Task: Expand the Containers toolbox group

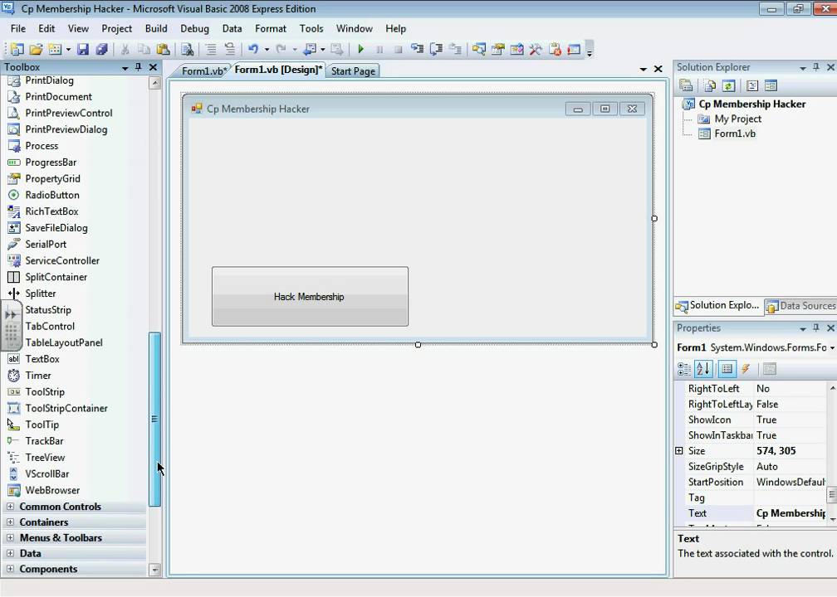Action: [10, 522]
